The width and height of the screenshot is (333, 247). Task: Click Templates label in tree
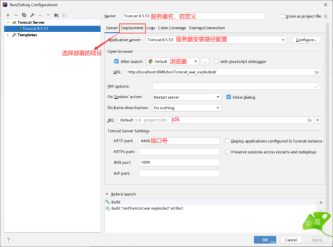coord(27,35)
